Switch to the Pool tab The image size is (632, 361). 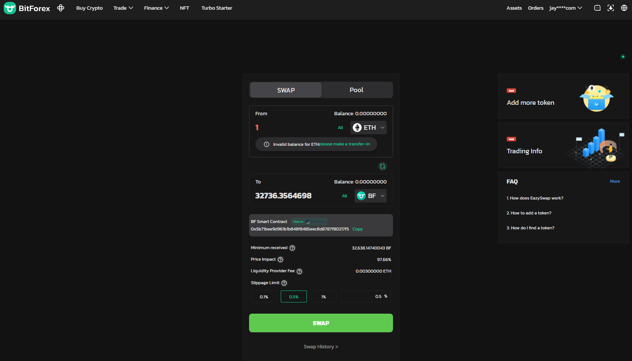(x=356, y=90)
